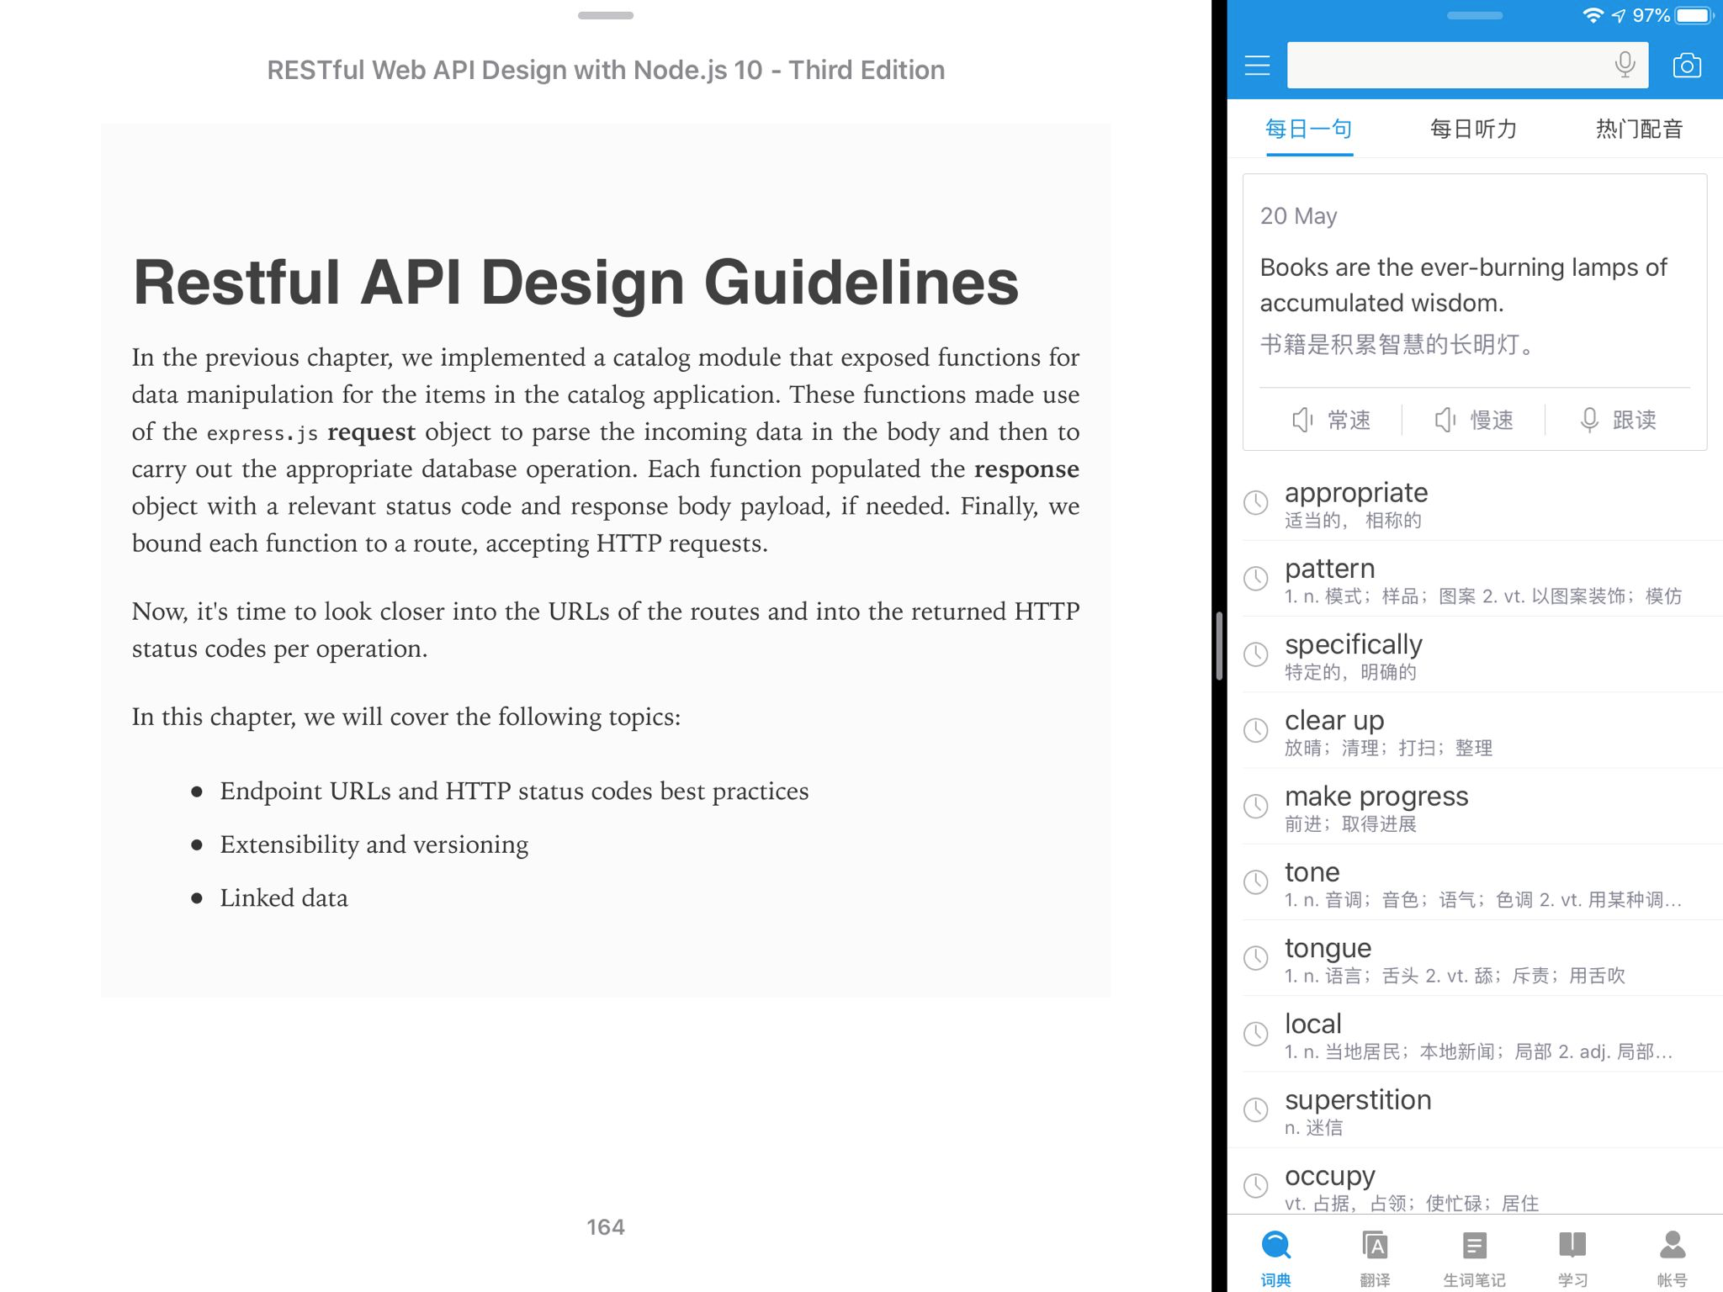The width and height of the screenshot is (1723, 1292).
Task: Tap the microphone voice search icon
Action: [x=1625, y=65]
